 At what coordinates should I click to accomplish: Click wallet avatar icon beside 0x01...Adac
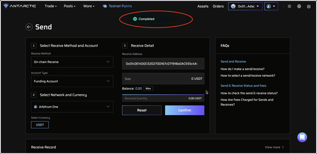[x=233, y=6]
